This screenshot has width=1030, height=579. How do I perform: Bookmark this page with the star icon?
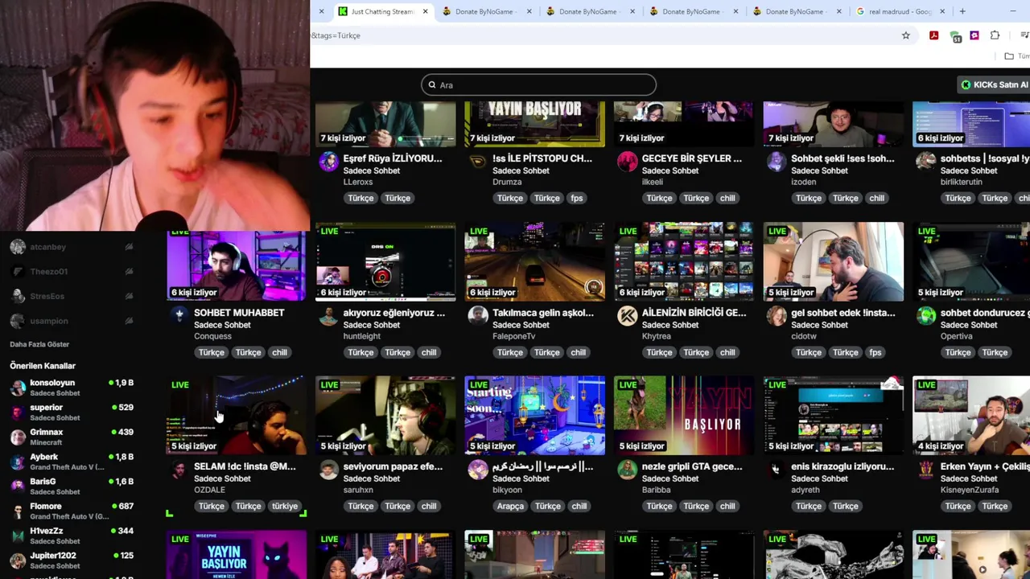tap(905, 35)
